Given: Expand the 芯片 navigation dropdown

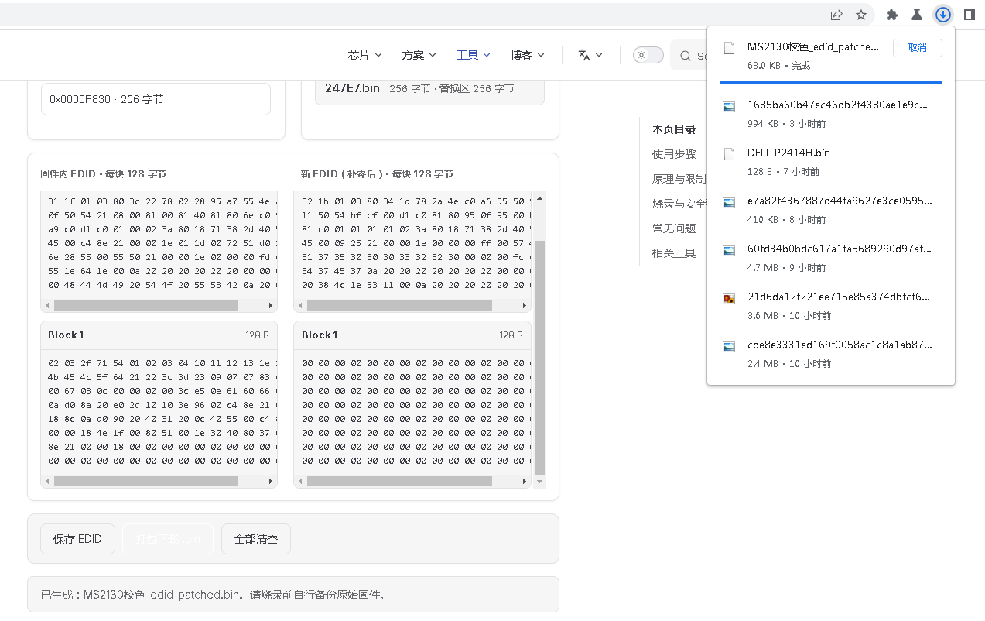Looking at the screenshot, I should pyautogui.click(x=364, y=55).
